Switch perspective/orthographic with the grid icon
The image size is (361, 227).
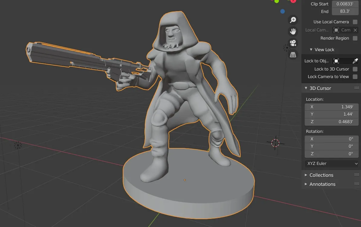(x=293, y=54)
